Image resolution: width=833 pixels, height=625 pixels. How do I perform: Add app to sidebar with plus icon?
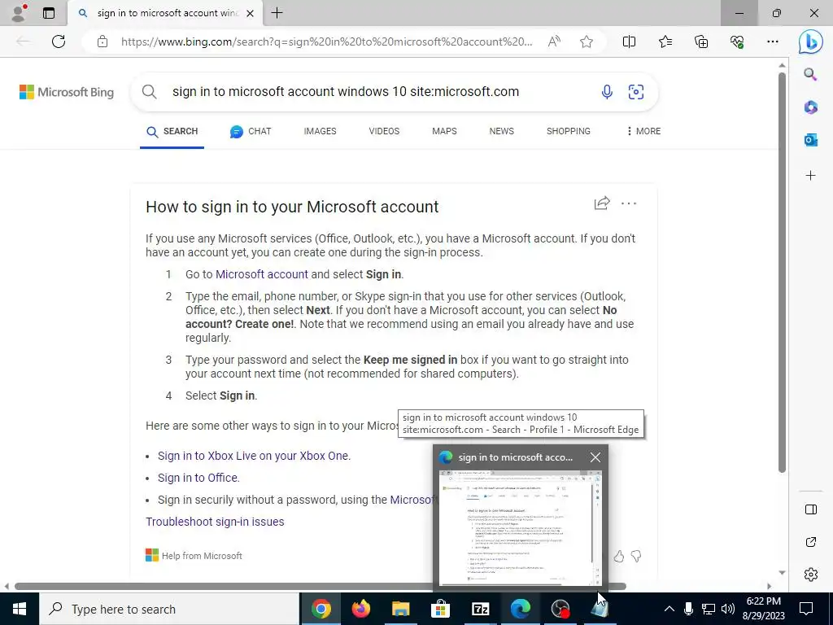(x=811, y=176)
